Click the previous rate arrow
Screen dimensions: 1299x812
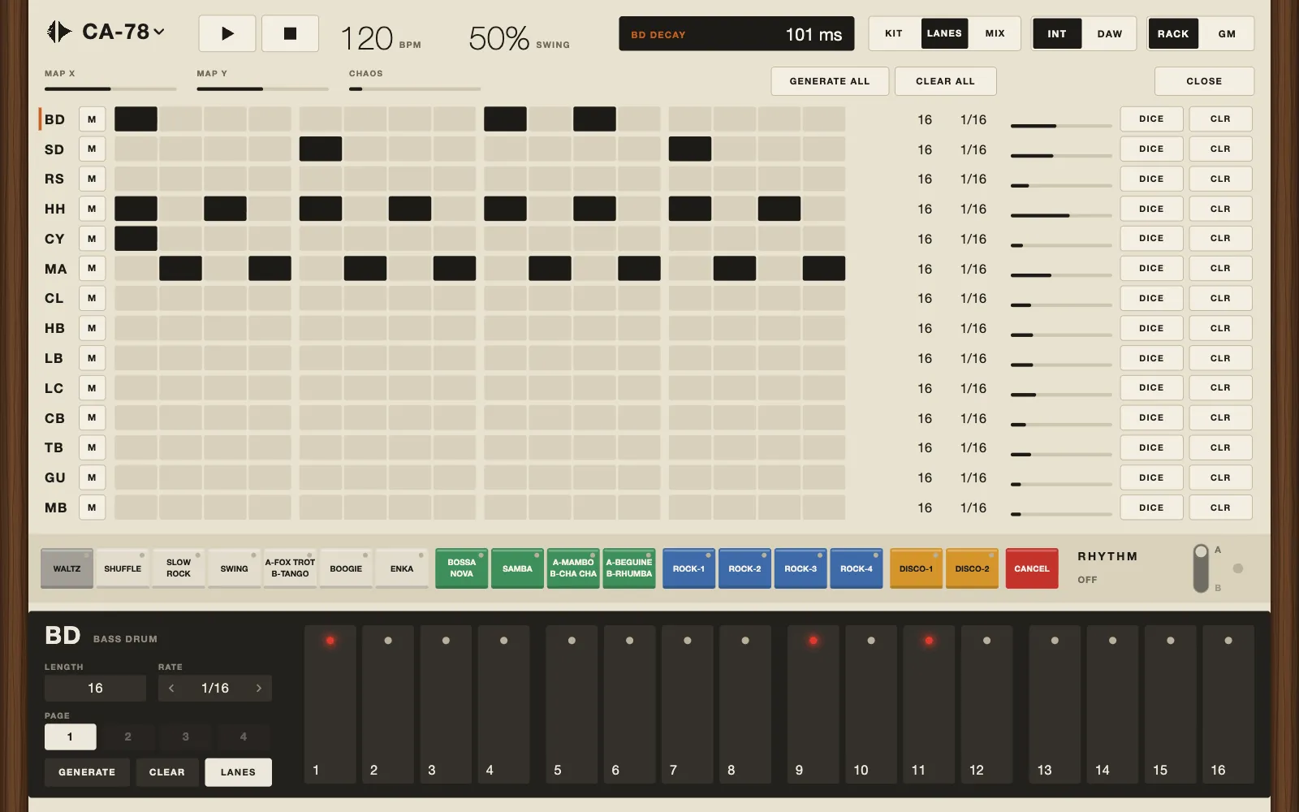pos(171,688)
